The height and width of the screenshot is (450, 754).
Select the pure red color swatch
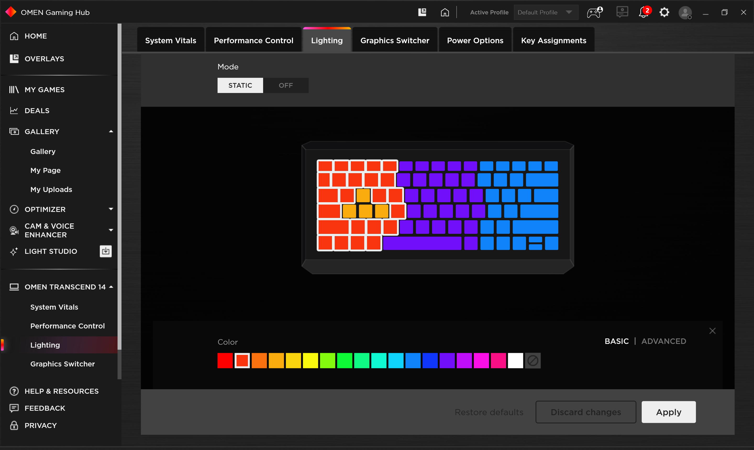225,360
